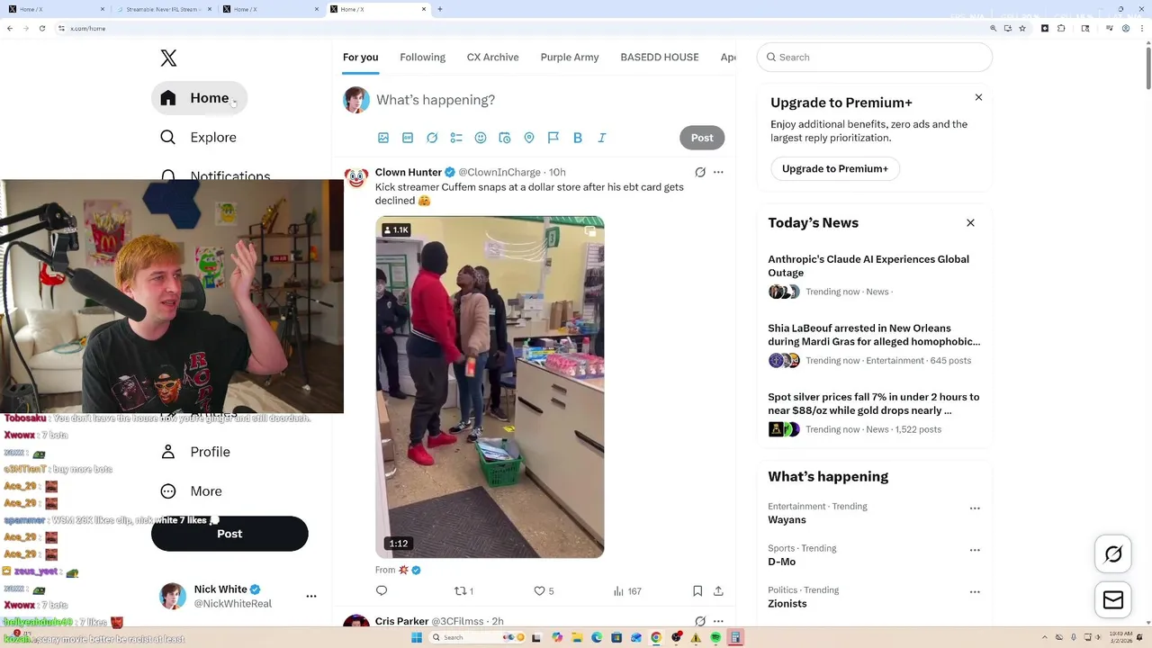The image size is (1152, 648).
Task: Open Spotify from the Windows taskbar
Action: [x=715, y=637]
